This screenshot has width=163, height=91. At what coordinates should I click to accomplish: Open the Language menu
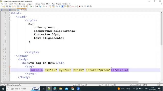pyautogui.click(x=30, y=4)
